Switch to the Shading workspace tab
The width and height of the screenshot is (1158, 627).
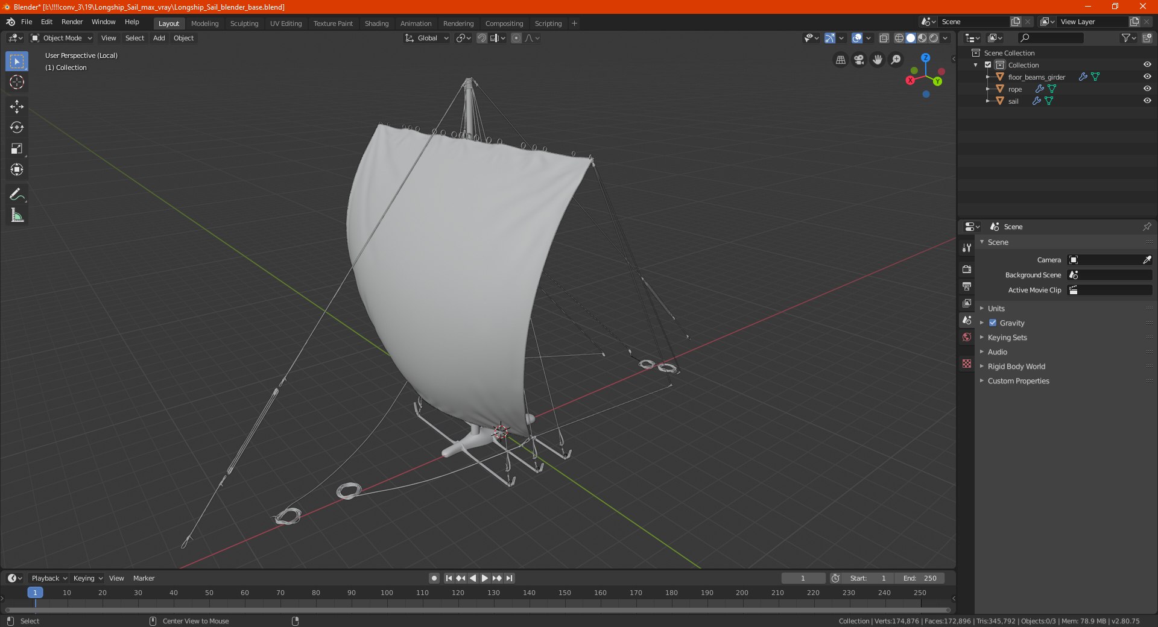click(x=376, y=24)
